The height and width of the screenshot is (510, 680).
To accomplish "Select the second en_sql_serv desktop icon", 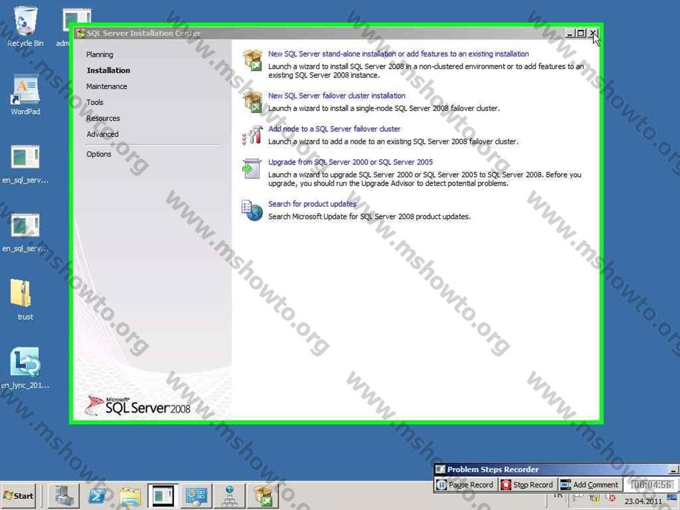I will click(25, 232).
